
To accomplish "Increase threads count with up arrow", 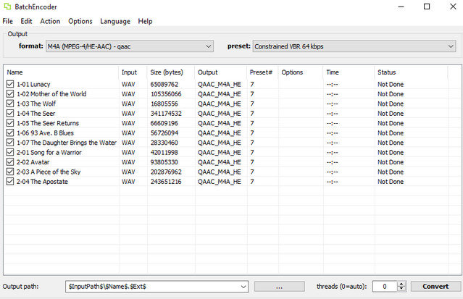I will (401, 284).
